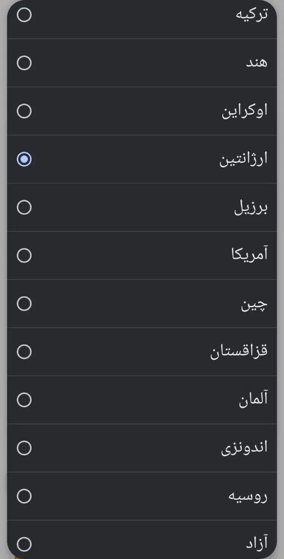This screenshot has width=284, height=559.
Task: Select the چین radio button
Action: tap(24, 303)
